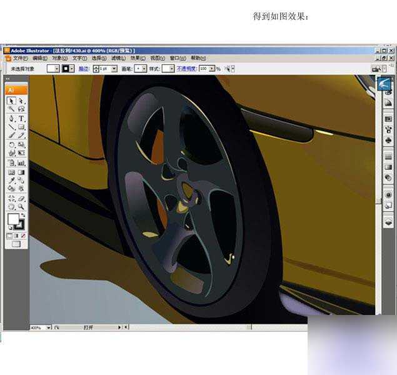
Task: Open the 样式 style dropdown
Action: [x=172, y=69]
